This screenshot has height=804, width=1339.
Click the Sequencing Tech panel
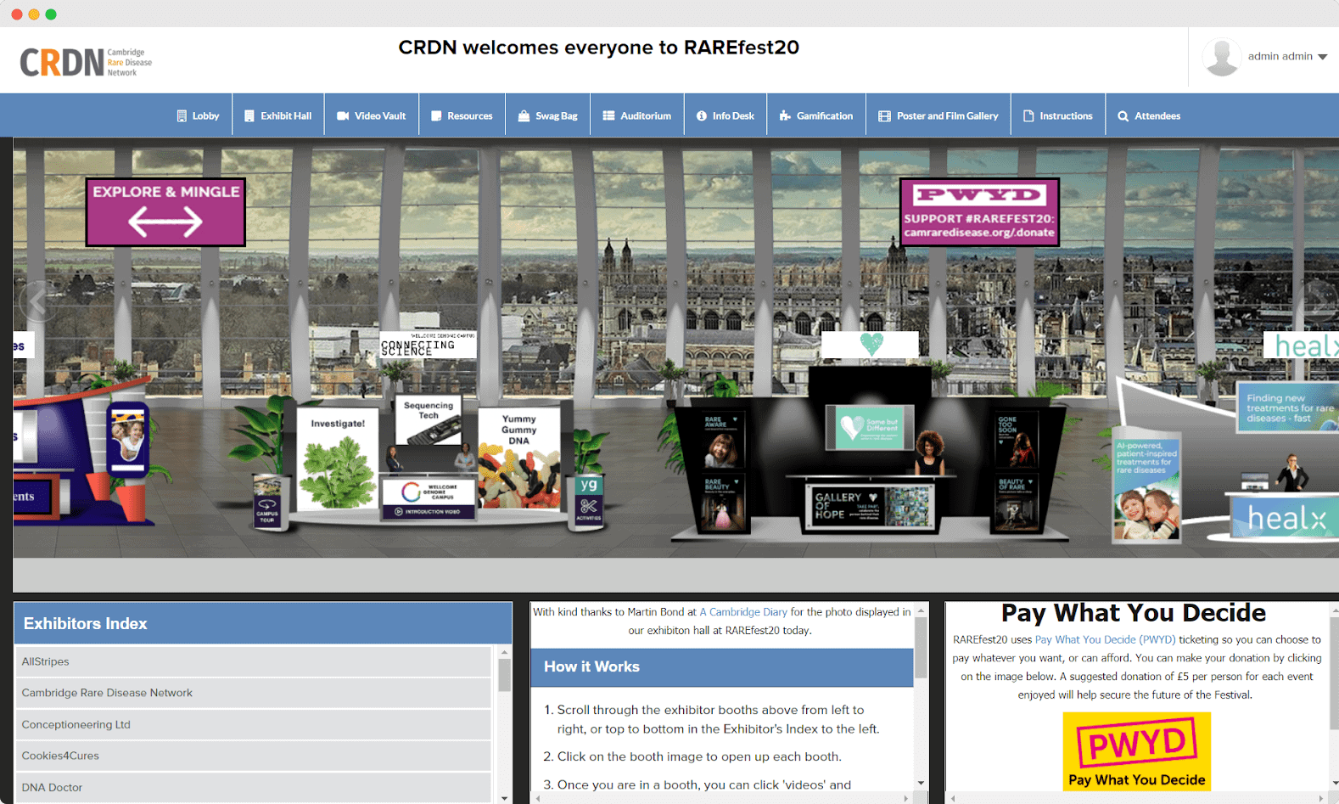coord(429,419)
